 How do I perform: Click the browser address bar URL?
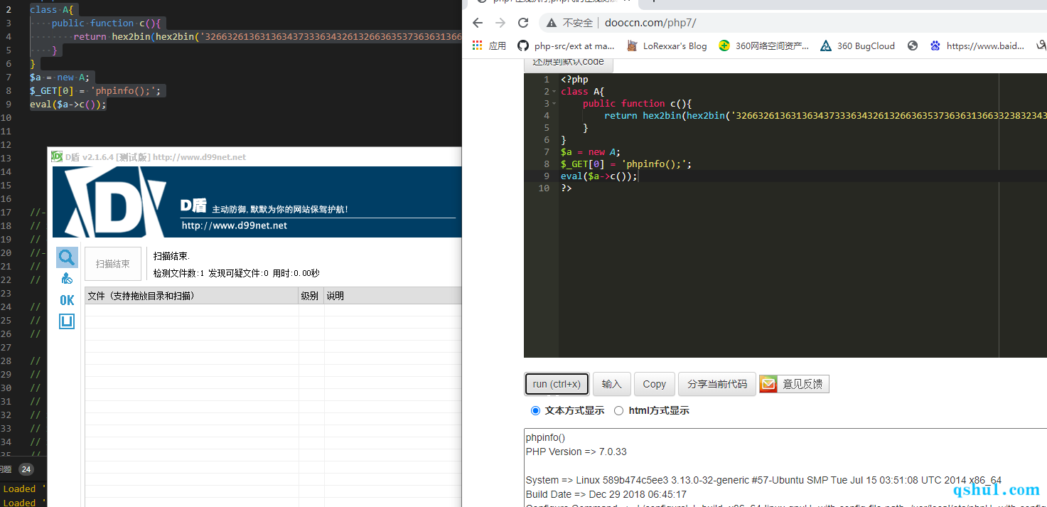click(x=650, y=23)
